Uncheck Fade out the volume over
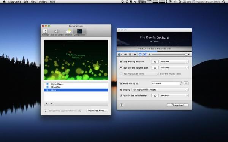The height and width of the screenshot is (142, 228). coord(121,67)
